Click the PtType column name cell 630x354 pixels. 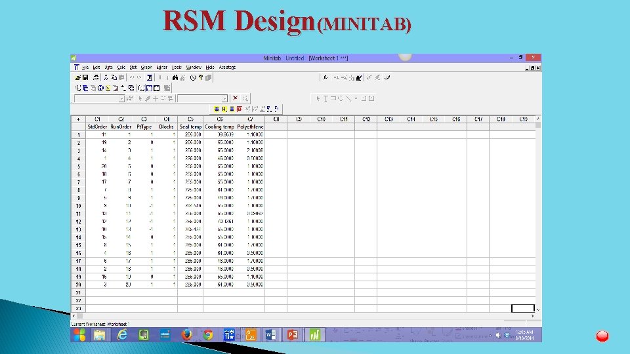click(144, 127)
